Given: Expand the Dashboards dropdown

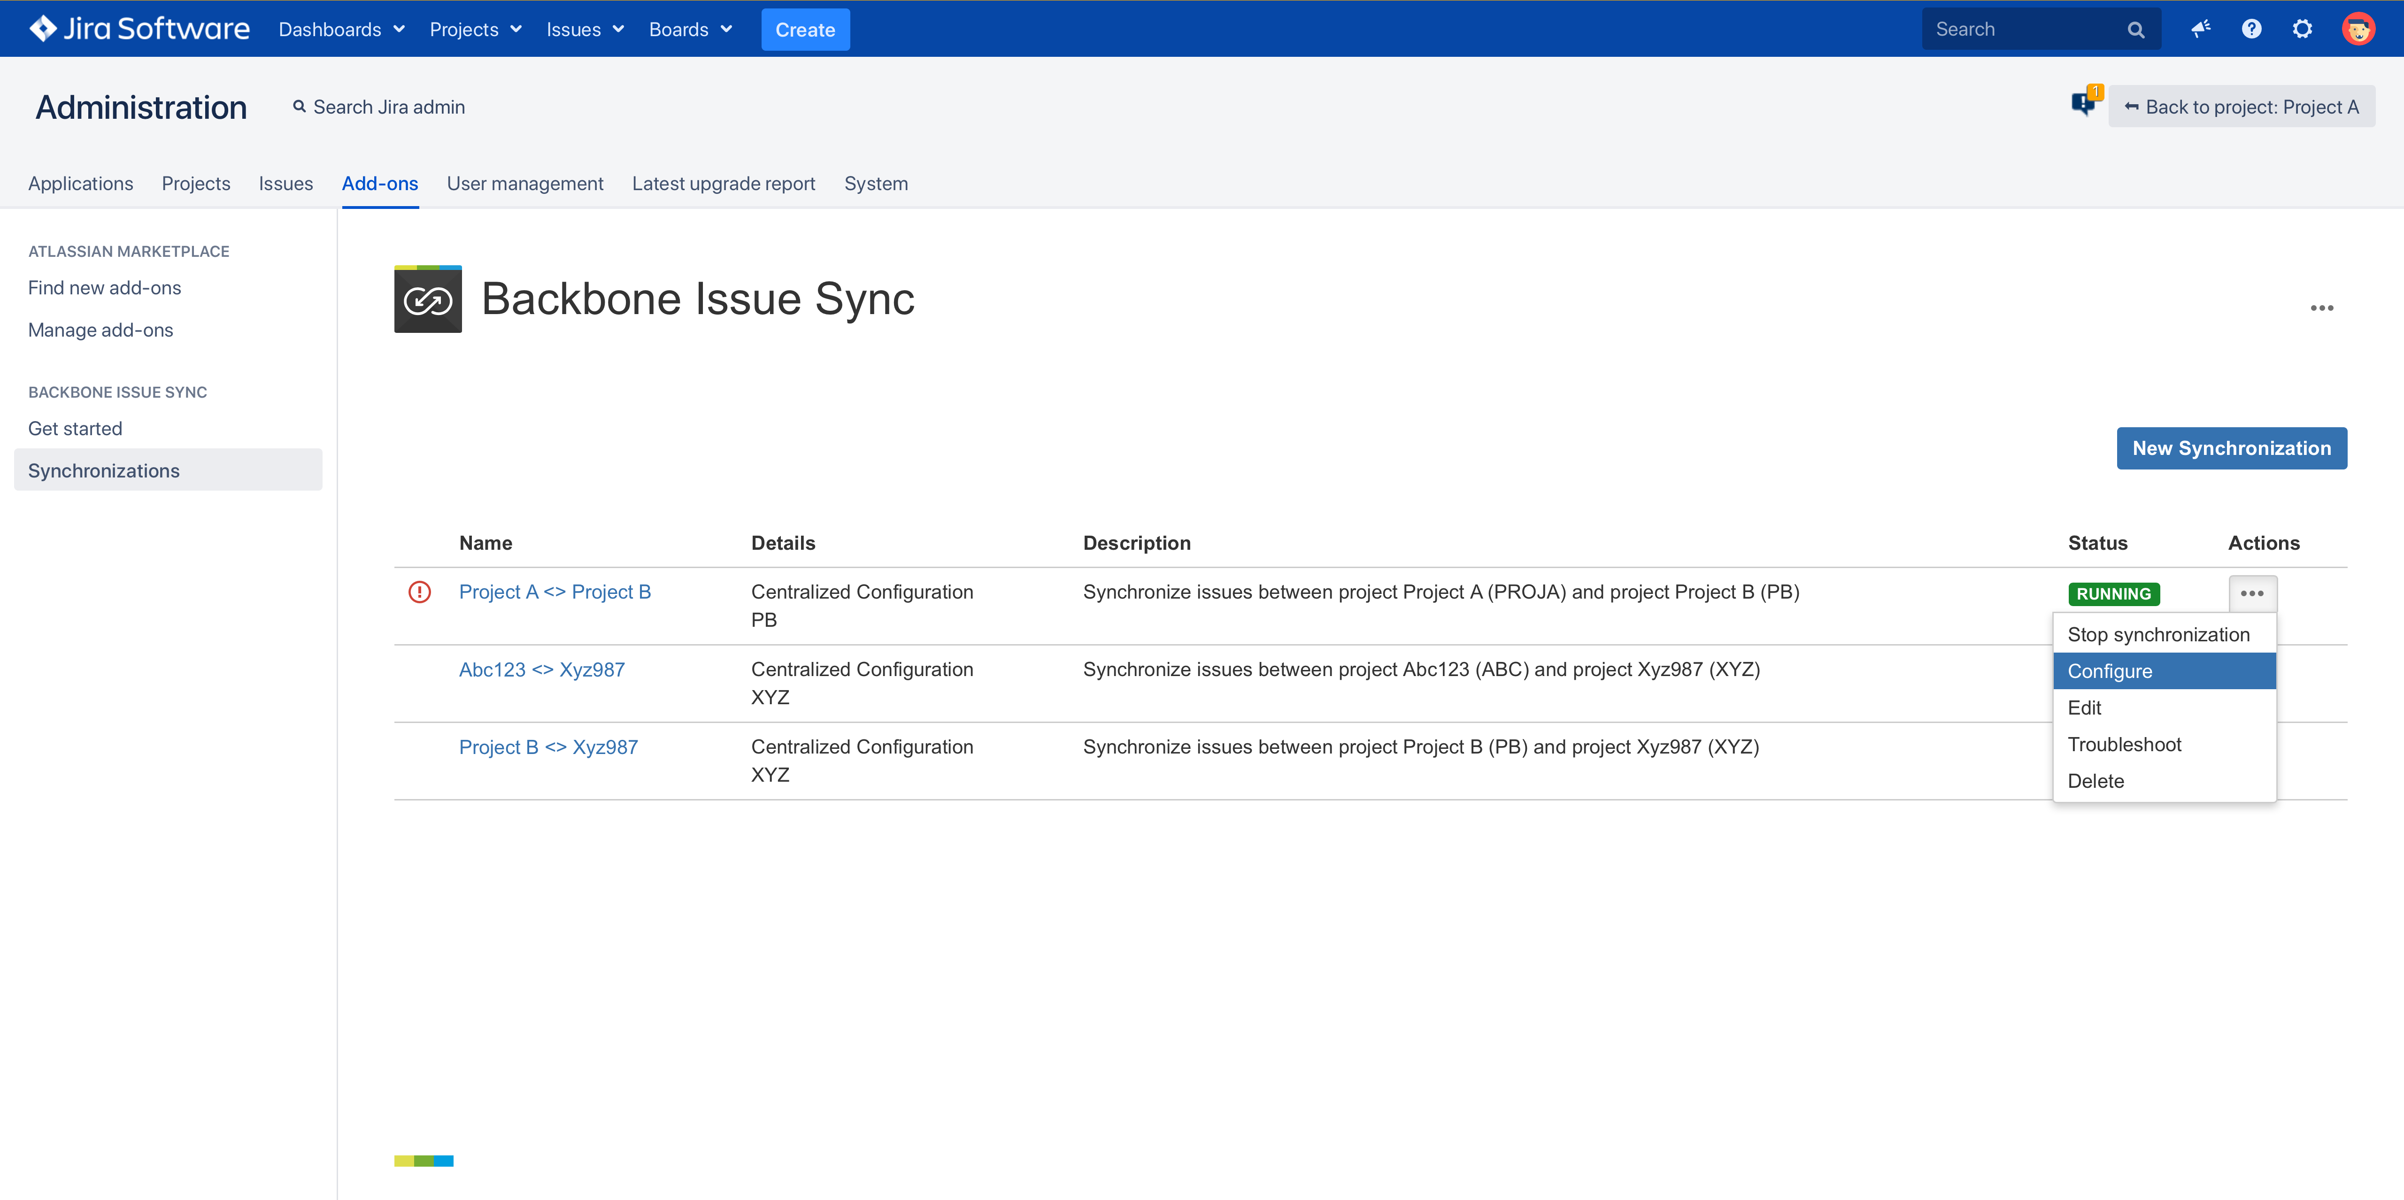Looking at the screenshot, I should tap(341, 30).
